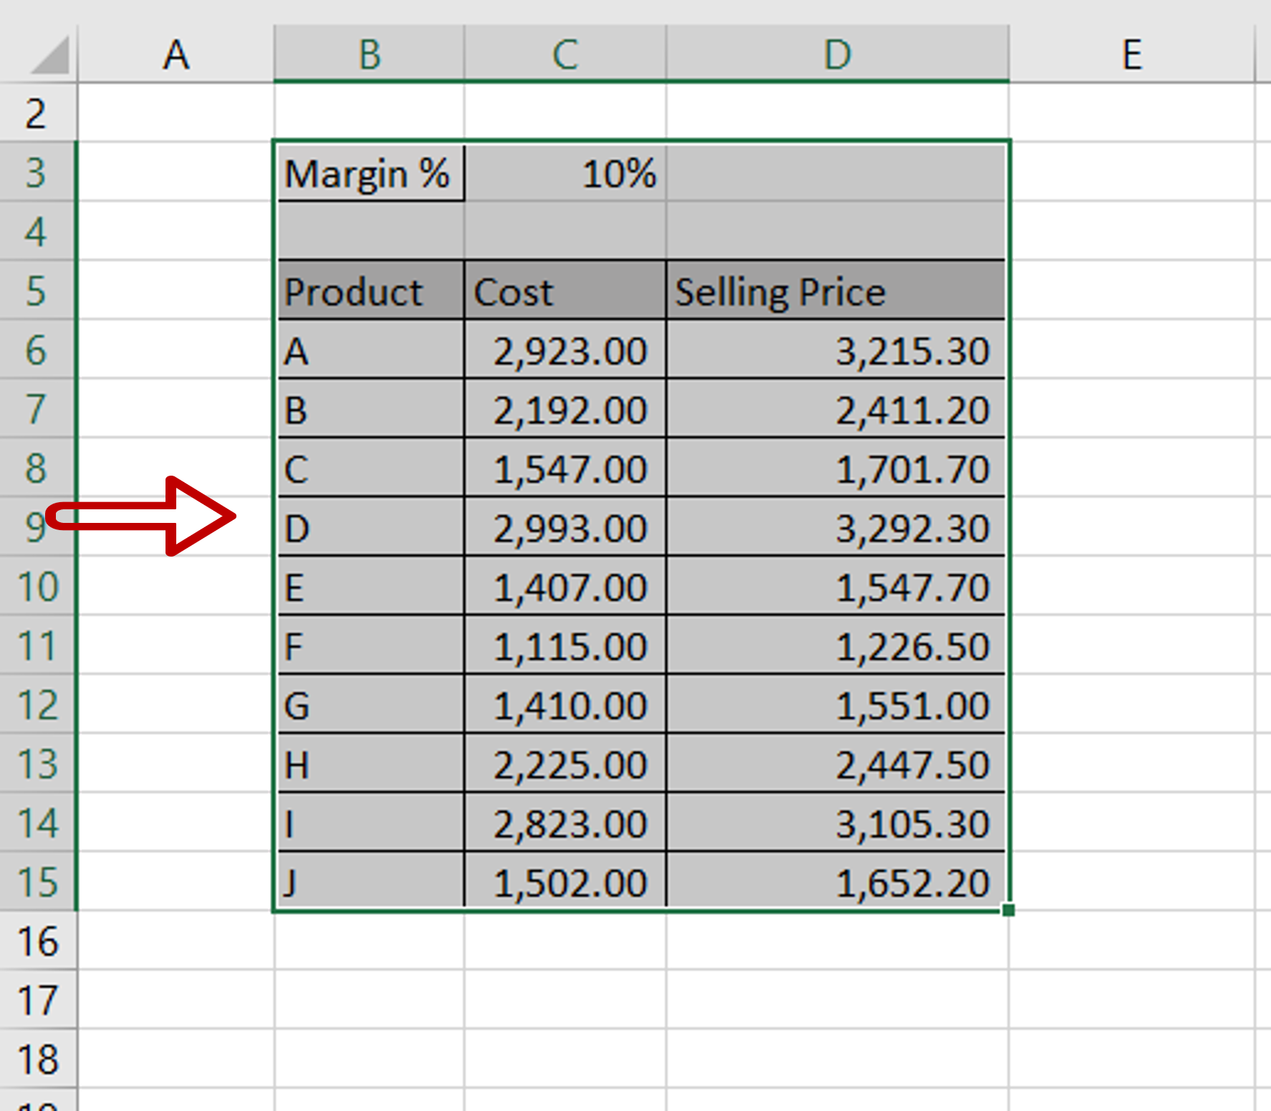Click selling price cell 3,292.30
The height and width of the screenshot is (1111, 1271).
(x=837, y=526)
